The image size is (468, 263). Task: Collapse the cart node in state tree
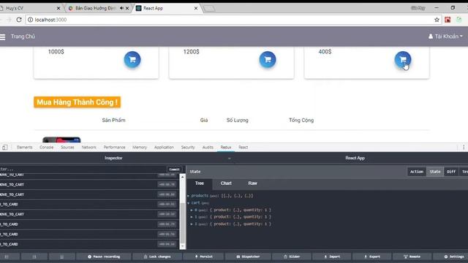[189, 203]
